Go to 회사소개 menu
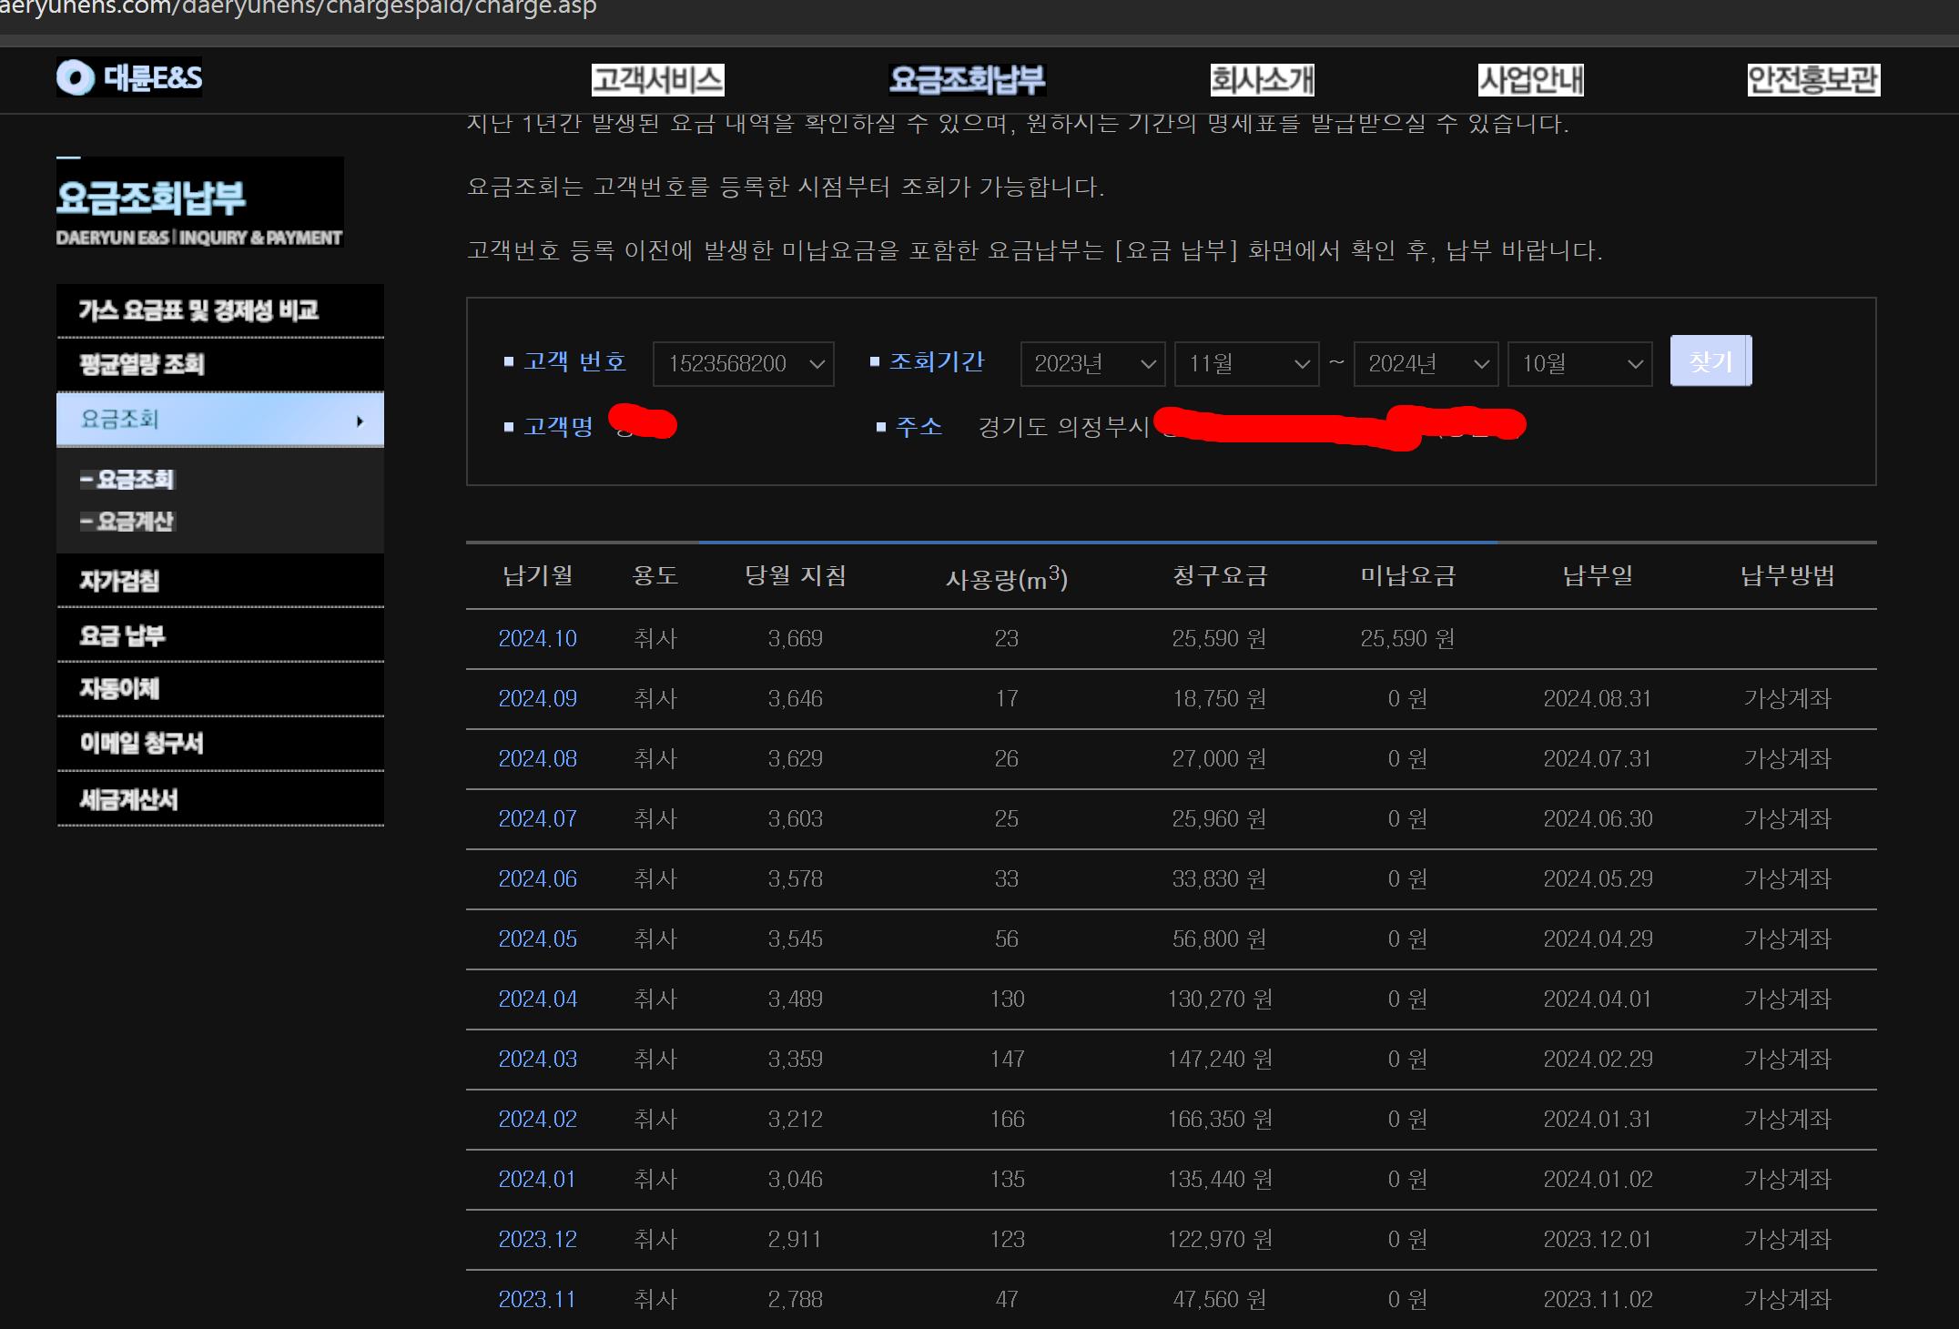The height and width of the screenshot is (1329, 1959). click(1262, 80)
